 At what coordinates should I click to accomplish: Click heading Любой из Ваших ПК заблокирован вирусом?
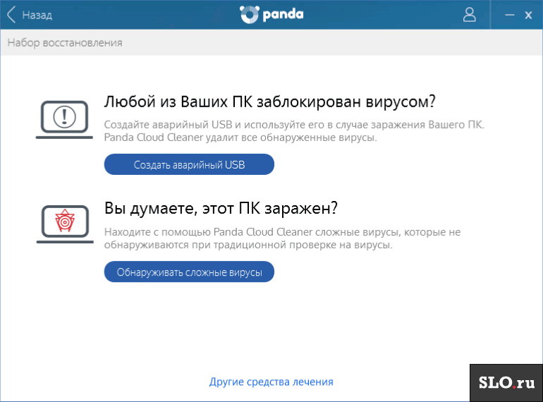click(x=270, y=102)
